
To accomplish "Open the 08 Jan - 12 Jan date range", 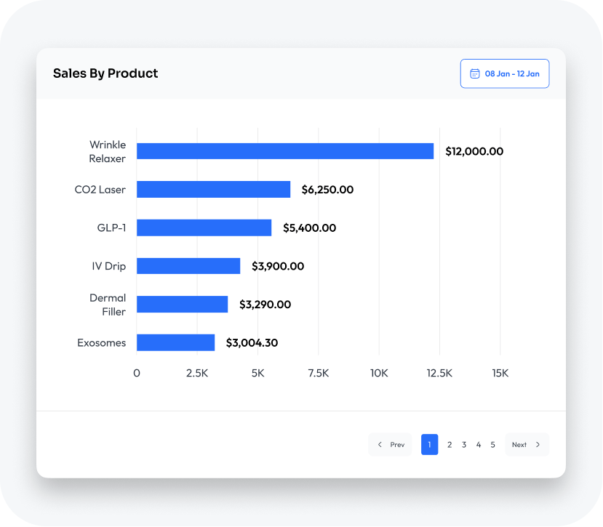I will [x=505, y=73].
